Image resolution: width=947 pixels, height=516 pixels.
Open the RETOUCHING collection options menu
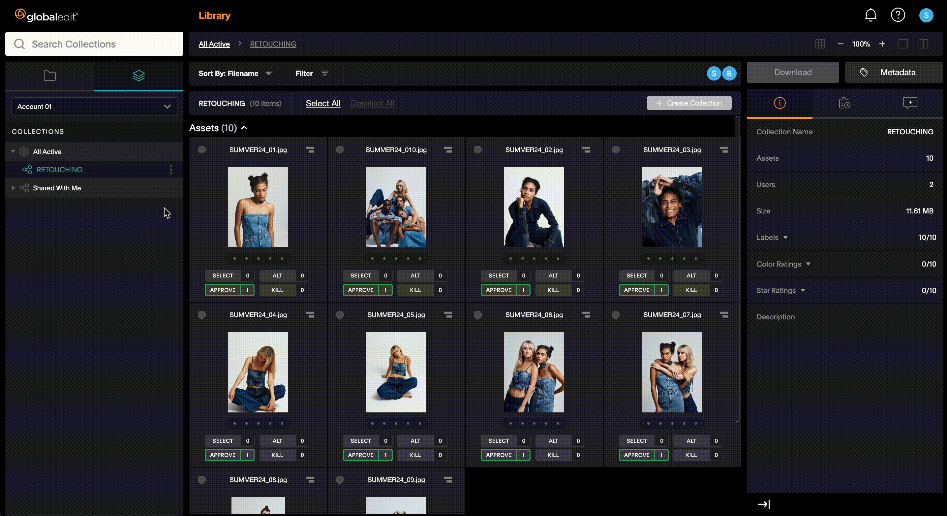pyautogui.click(x=171, y=170)
